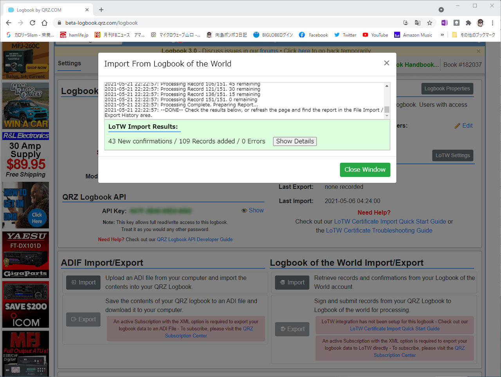Open a new browser tab
Image resolution: width=501 pixels, height=377 pixels.
[x=101, y=10]
